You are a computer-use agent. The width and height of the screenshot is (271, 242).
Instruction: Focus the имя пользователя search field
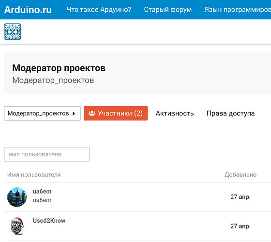tap(47, 154)
